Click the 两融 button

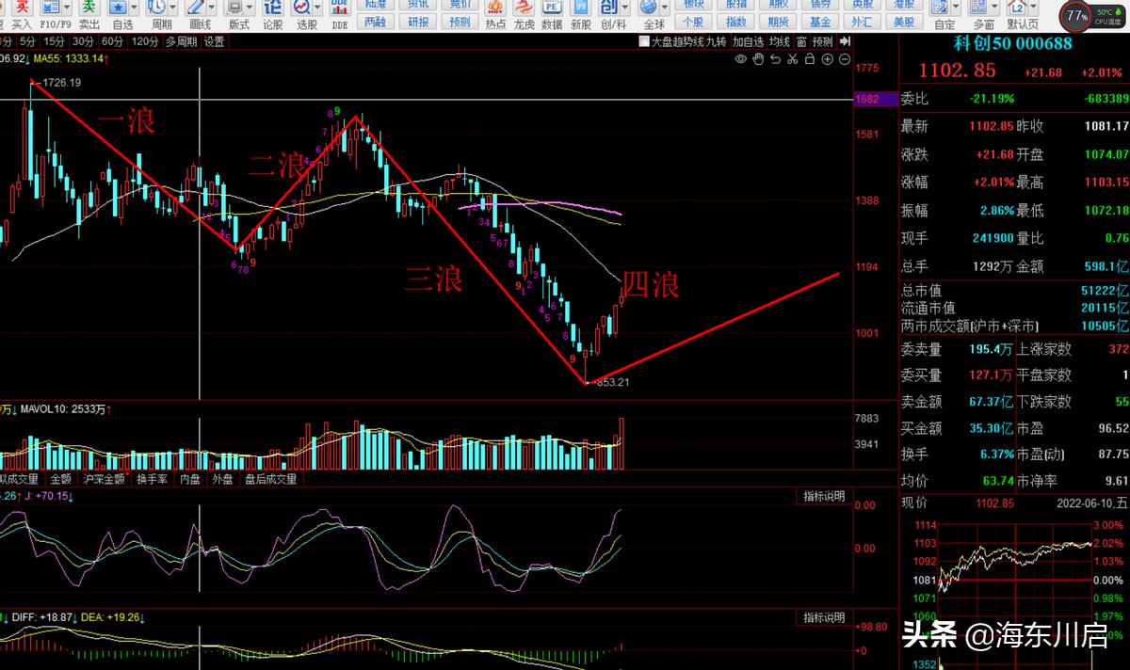(376, 23)
